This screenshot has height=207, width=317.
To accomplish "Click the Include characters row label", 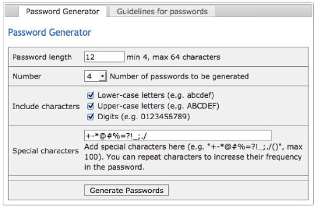I will pyautogui.click(x=46, y=106).
